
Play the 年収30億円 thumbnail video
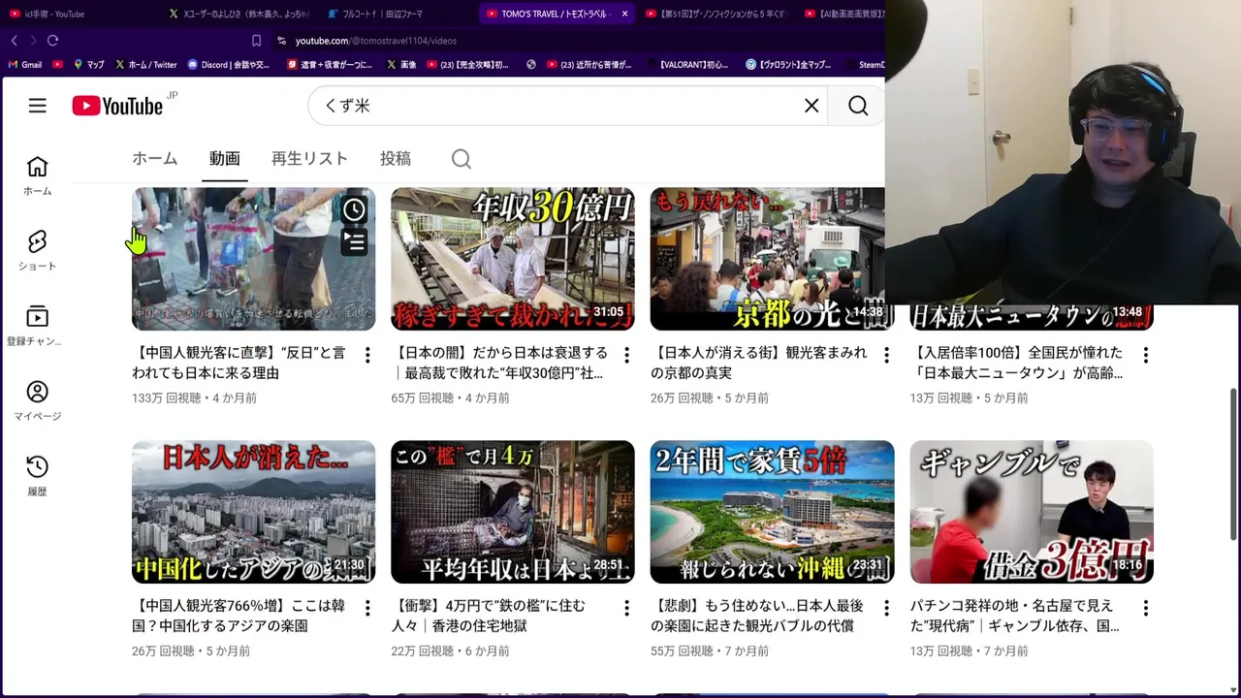513,259
